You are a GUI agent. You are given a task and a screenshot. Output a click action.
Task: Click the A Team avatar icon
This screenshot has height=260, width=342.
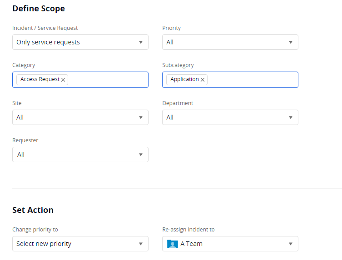(173, 244)
